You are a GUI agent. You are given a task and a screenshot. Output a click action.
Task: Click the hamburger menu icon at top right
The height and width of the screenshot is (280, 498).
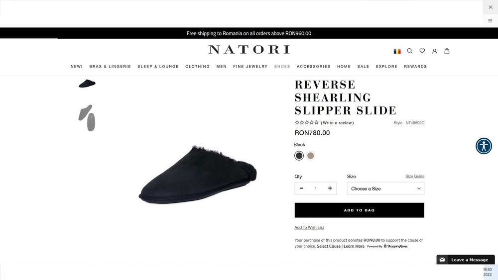490,20
